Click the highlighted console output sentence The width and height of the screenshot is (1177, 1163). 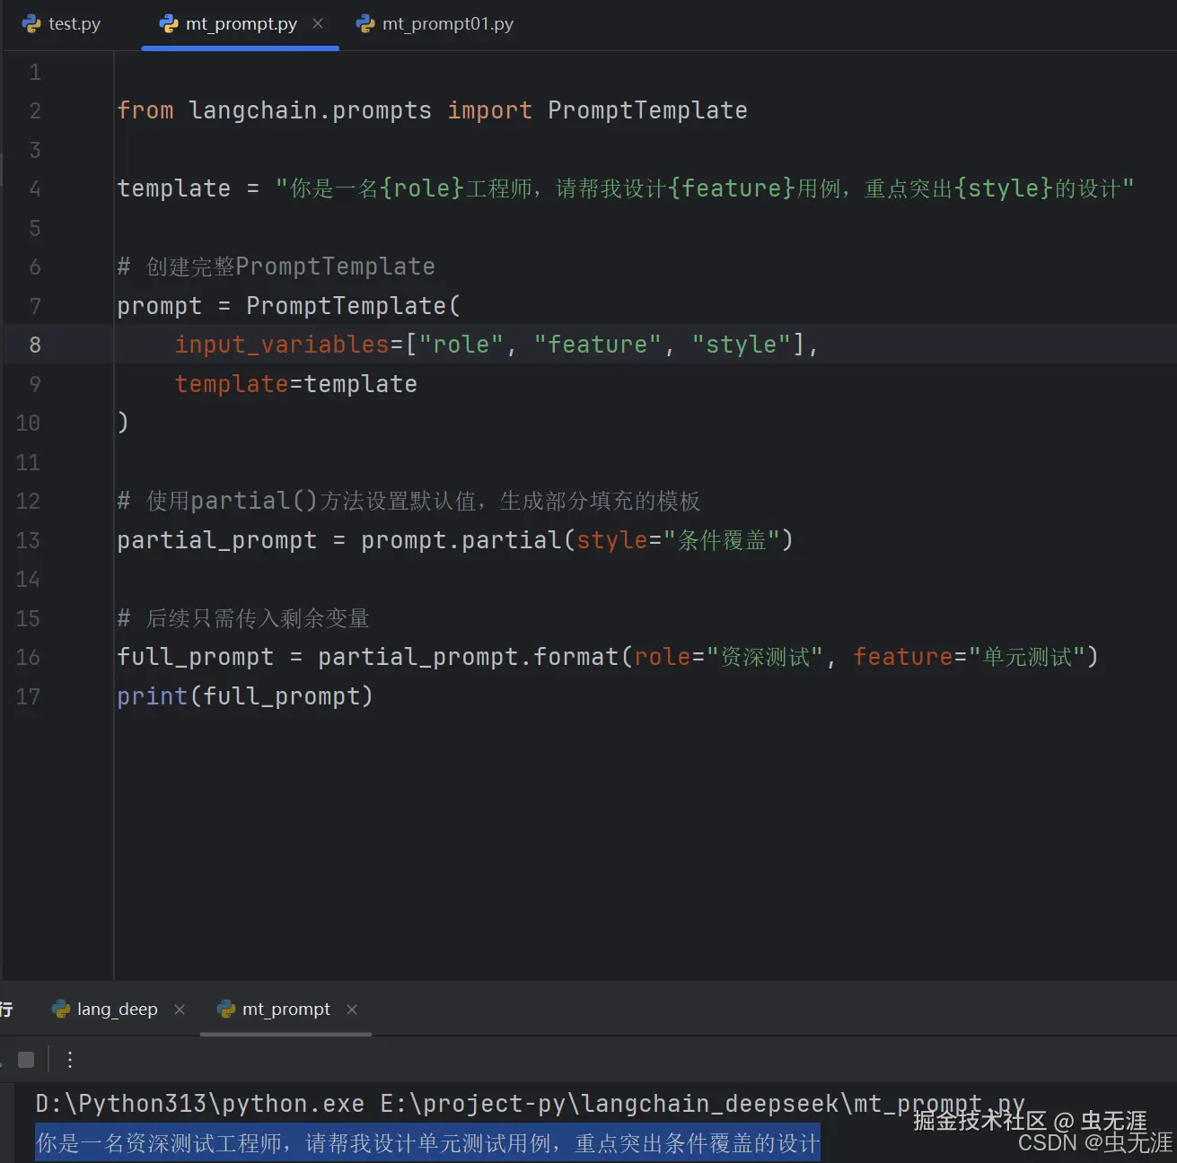coord(427,1143)
